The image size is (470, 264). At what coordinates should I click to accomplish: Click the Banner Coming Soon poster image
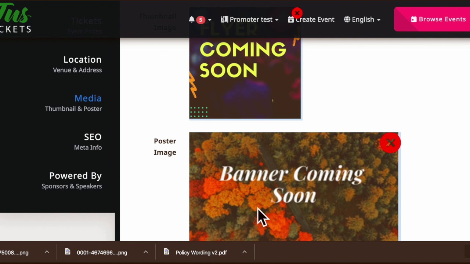[294, 187]
